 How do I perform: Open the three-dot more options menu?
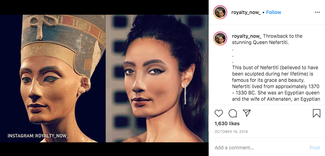[x=317, y=12]
